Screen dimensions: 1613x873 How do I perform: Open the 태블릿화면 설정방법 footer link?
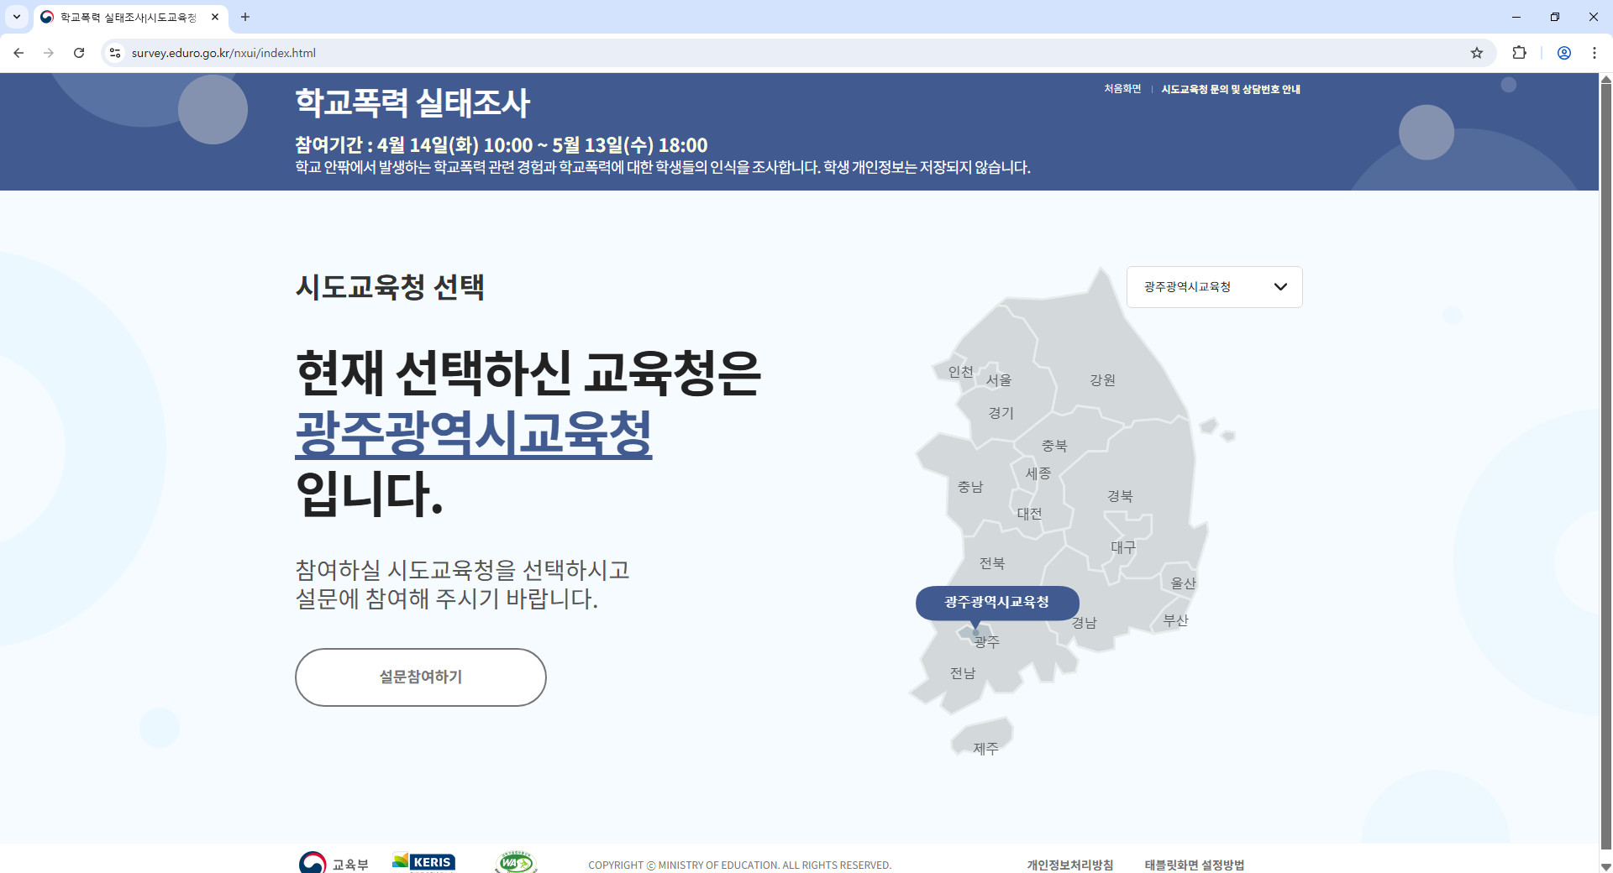(x=1195, y=865)
